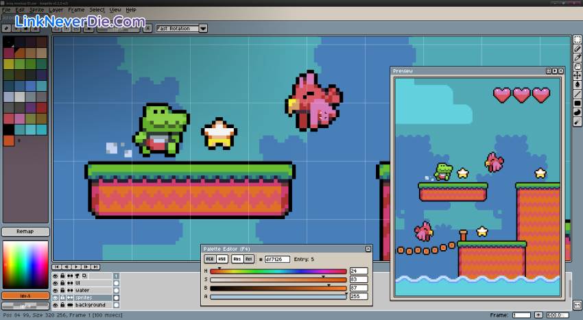Screen dimensions: 583x320
Task: Choose the Move tool
Action: pos(577,75)
